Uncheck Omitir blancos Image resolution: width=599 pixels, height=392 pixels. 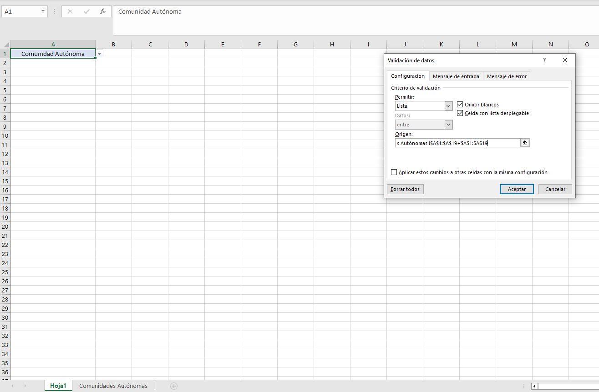click(460, 104)
